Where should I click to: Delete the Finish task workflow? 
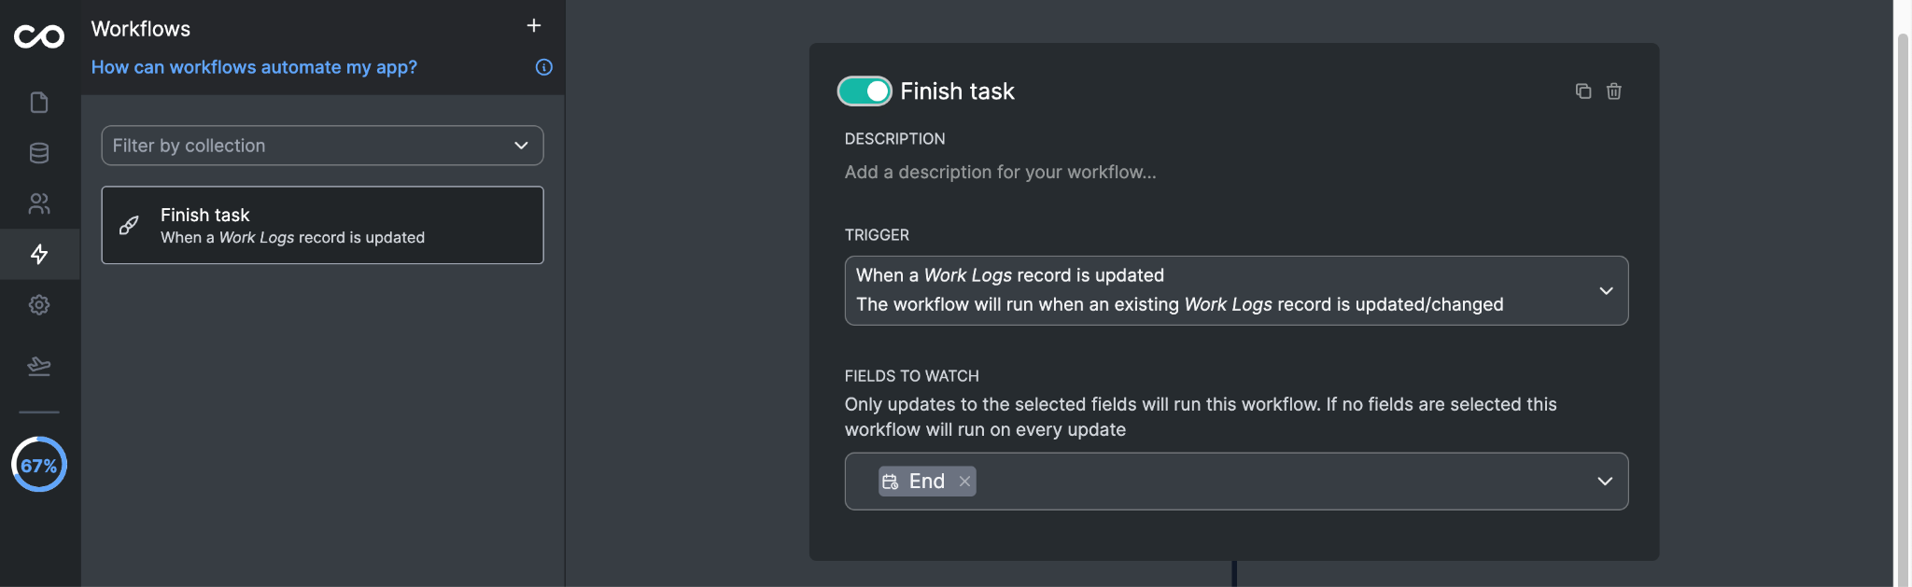[1614, 91]
